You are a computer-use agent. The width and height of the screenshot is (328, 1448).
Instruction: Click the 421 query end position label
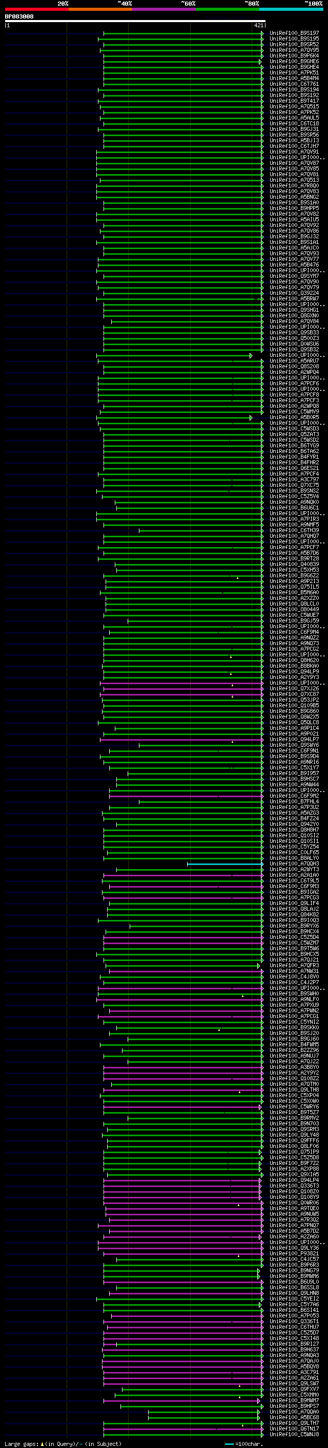[x=258, y=25]
